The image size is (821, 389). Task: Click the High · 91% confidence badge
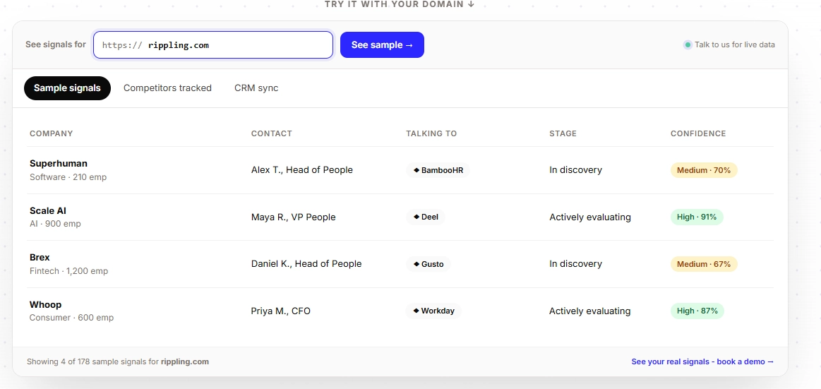(697, 217)
